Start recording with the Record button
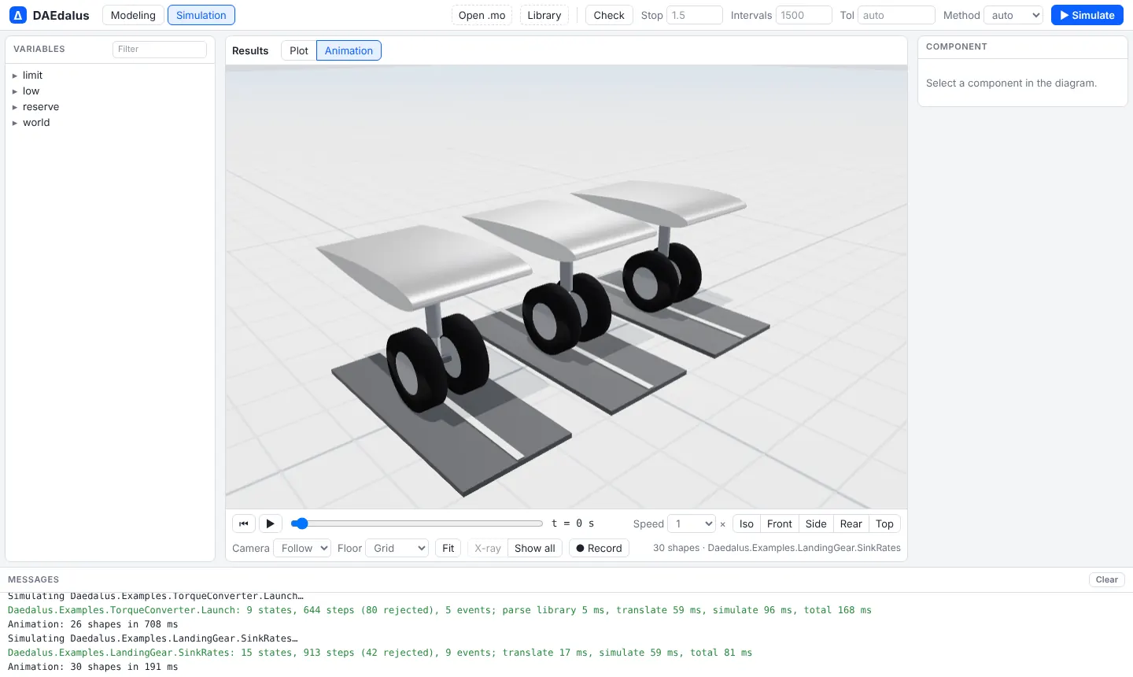Screen dimensions: 1133x677 pyautogui.click(x=599, y=548)
